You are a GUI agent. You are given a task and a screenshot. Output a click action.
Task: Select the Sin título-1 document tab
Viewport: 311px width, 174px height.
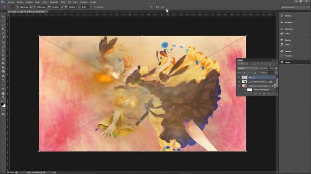point(27,12)
